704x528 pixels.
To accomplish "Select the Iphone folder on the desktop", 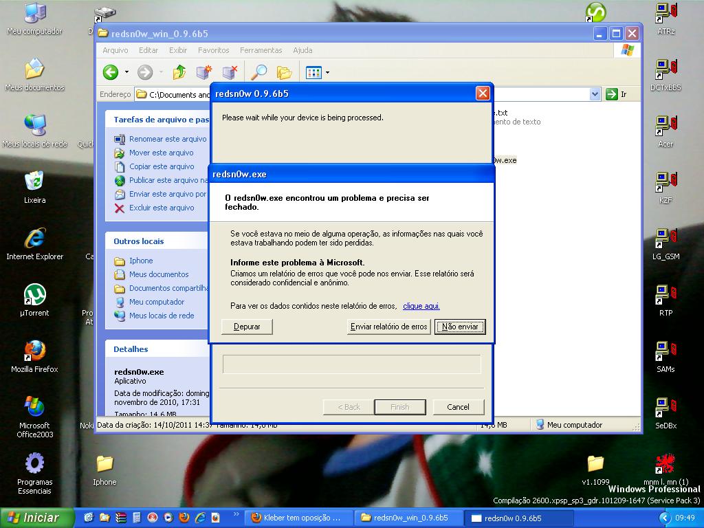I will (104, 470).
